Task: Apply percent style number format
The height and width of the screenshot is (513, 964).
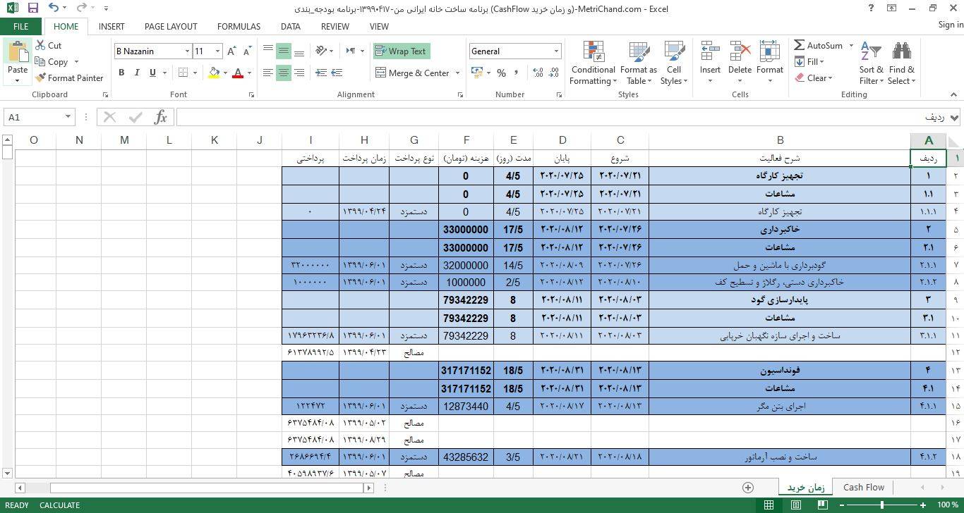Action: point(501,73)
